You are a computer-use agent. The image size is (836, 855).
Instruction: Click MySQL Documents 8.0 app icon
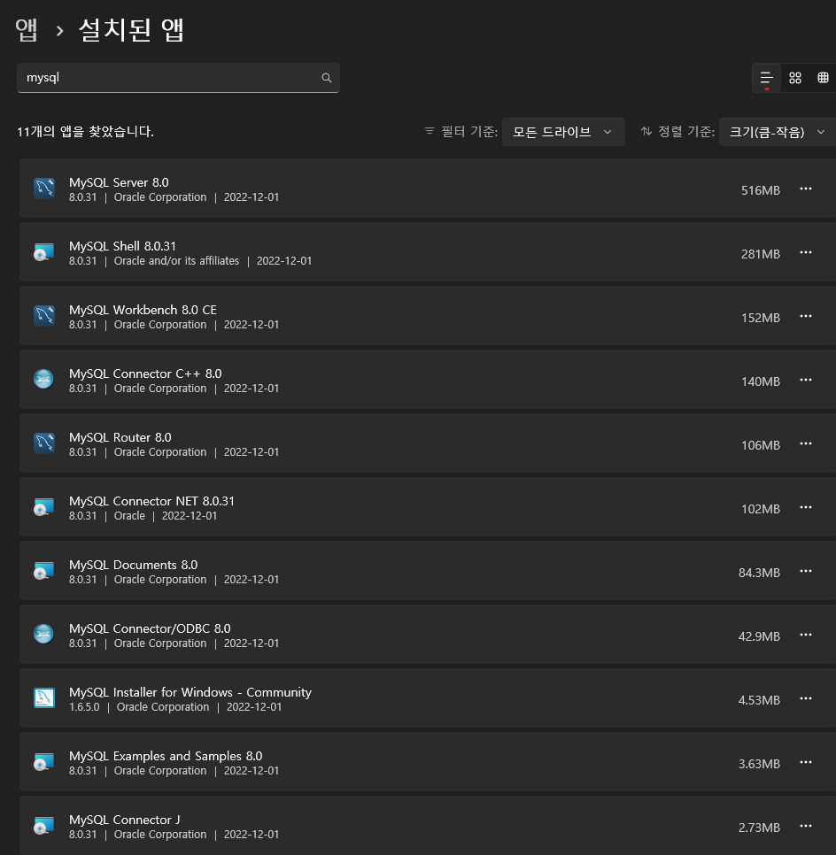pos(44,571)
